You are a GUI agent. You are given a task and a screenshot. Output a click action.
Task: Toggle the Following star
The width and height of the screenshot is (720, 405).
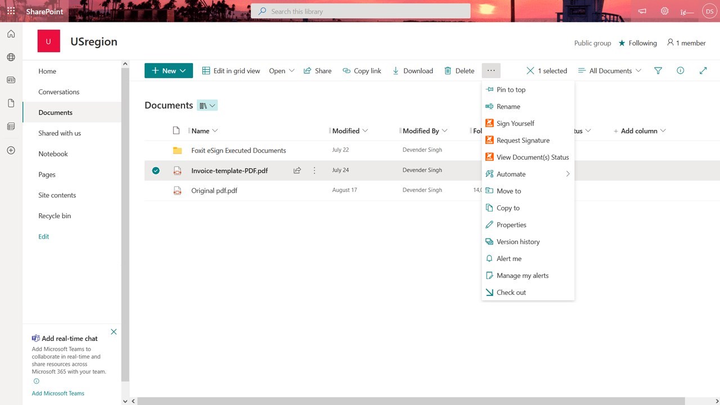(622, 43)
